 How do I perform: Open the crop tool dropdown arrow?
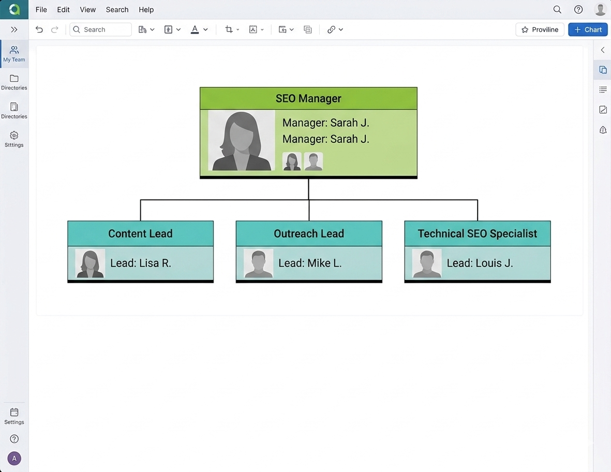point(237,30)
